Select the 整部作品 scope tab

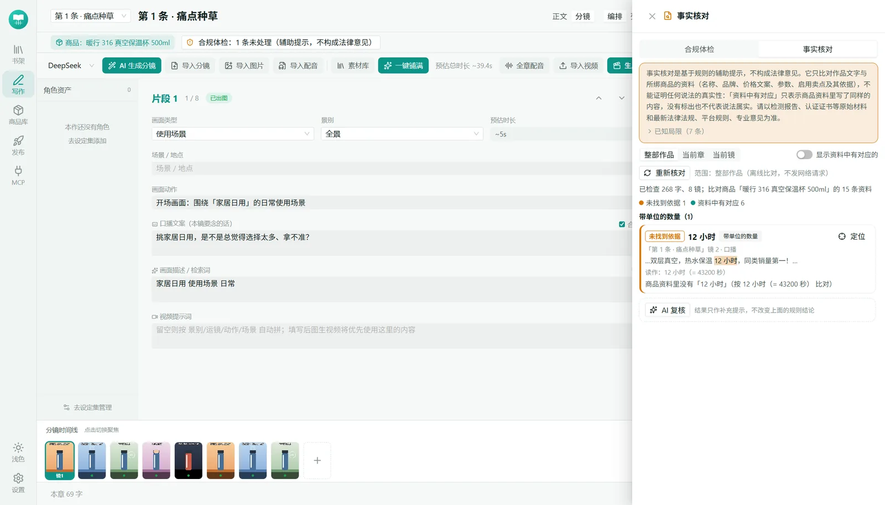click(x=659, y=155)
